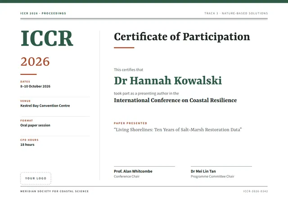The image size is (288, 204).
Task: Click the '18 hours' value
Action: pos(27,145)
